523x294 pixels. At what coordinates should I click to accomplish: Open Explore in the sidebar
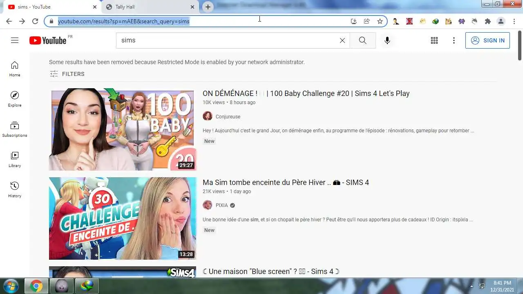point(15,99)
